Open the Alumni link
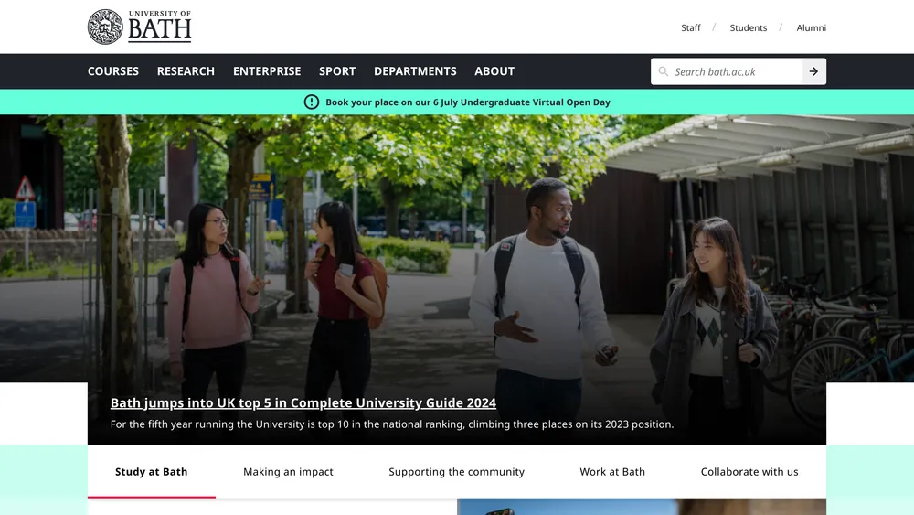 click(x=811, y=27)
